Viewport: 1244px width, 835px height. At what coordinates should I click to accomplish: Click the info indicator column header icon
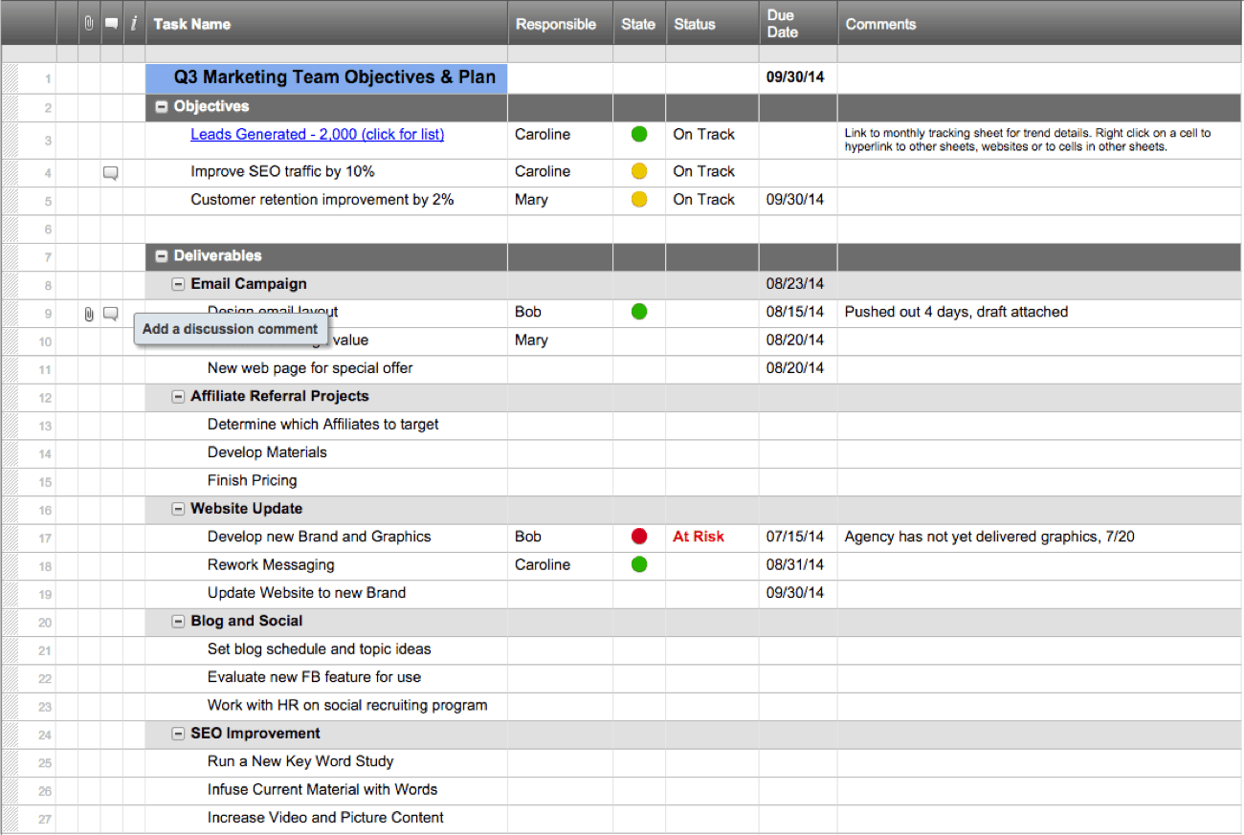[x=134, y=24]
